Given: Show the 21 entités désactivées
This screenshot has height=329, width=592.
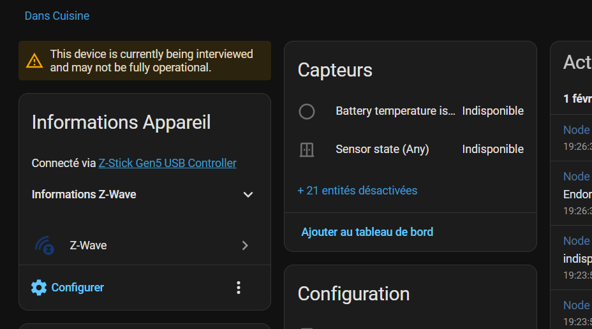Looking at the screenshot, I should 357,191.
